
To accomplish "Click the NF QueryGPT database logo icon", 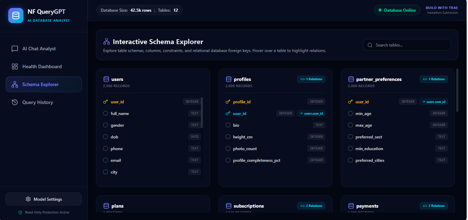I will point(16,15).
